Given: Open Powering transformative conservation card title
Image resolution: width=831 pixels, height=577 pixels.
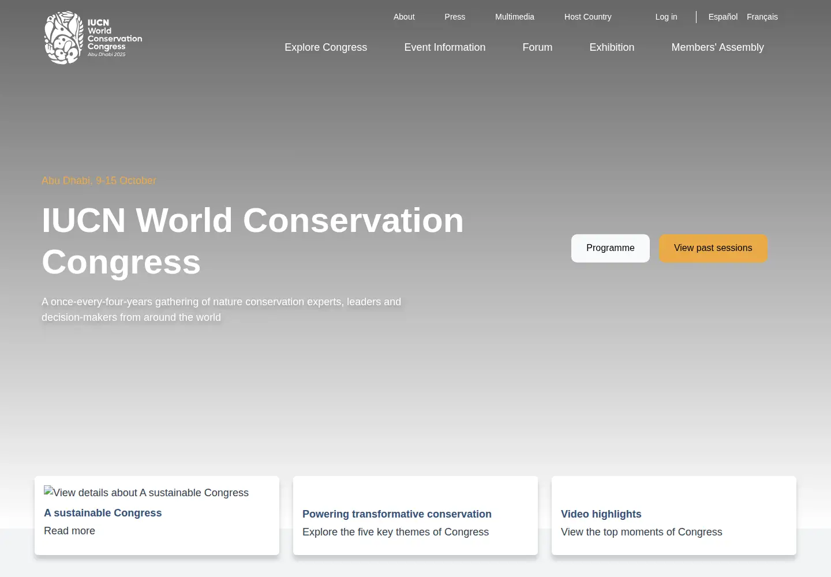Looking at the screenshot, I should (397, 514).
